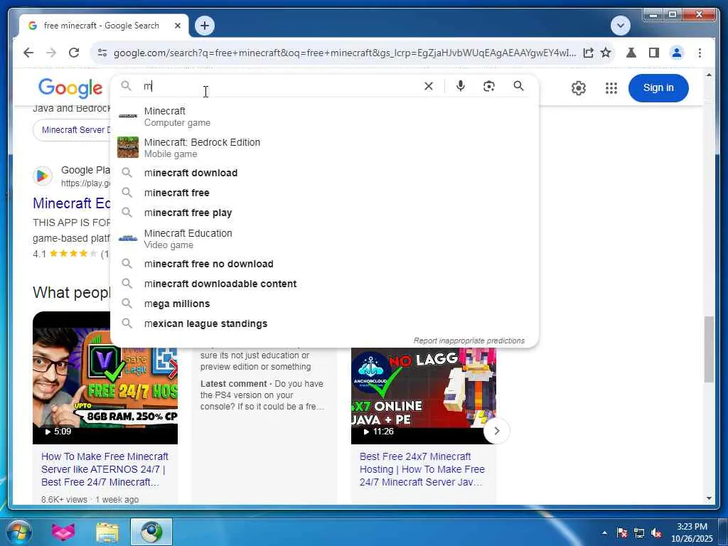Select 'minecraft free play' suggestion
The height and width of the screenshot is (546, 728).
pyautogui.click(x=324, y=213)
